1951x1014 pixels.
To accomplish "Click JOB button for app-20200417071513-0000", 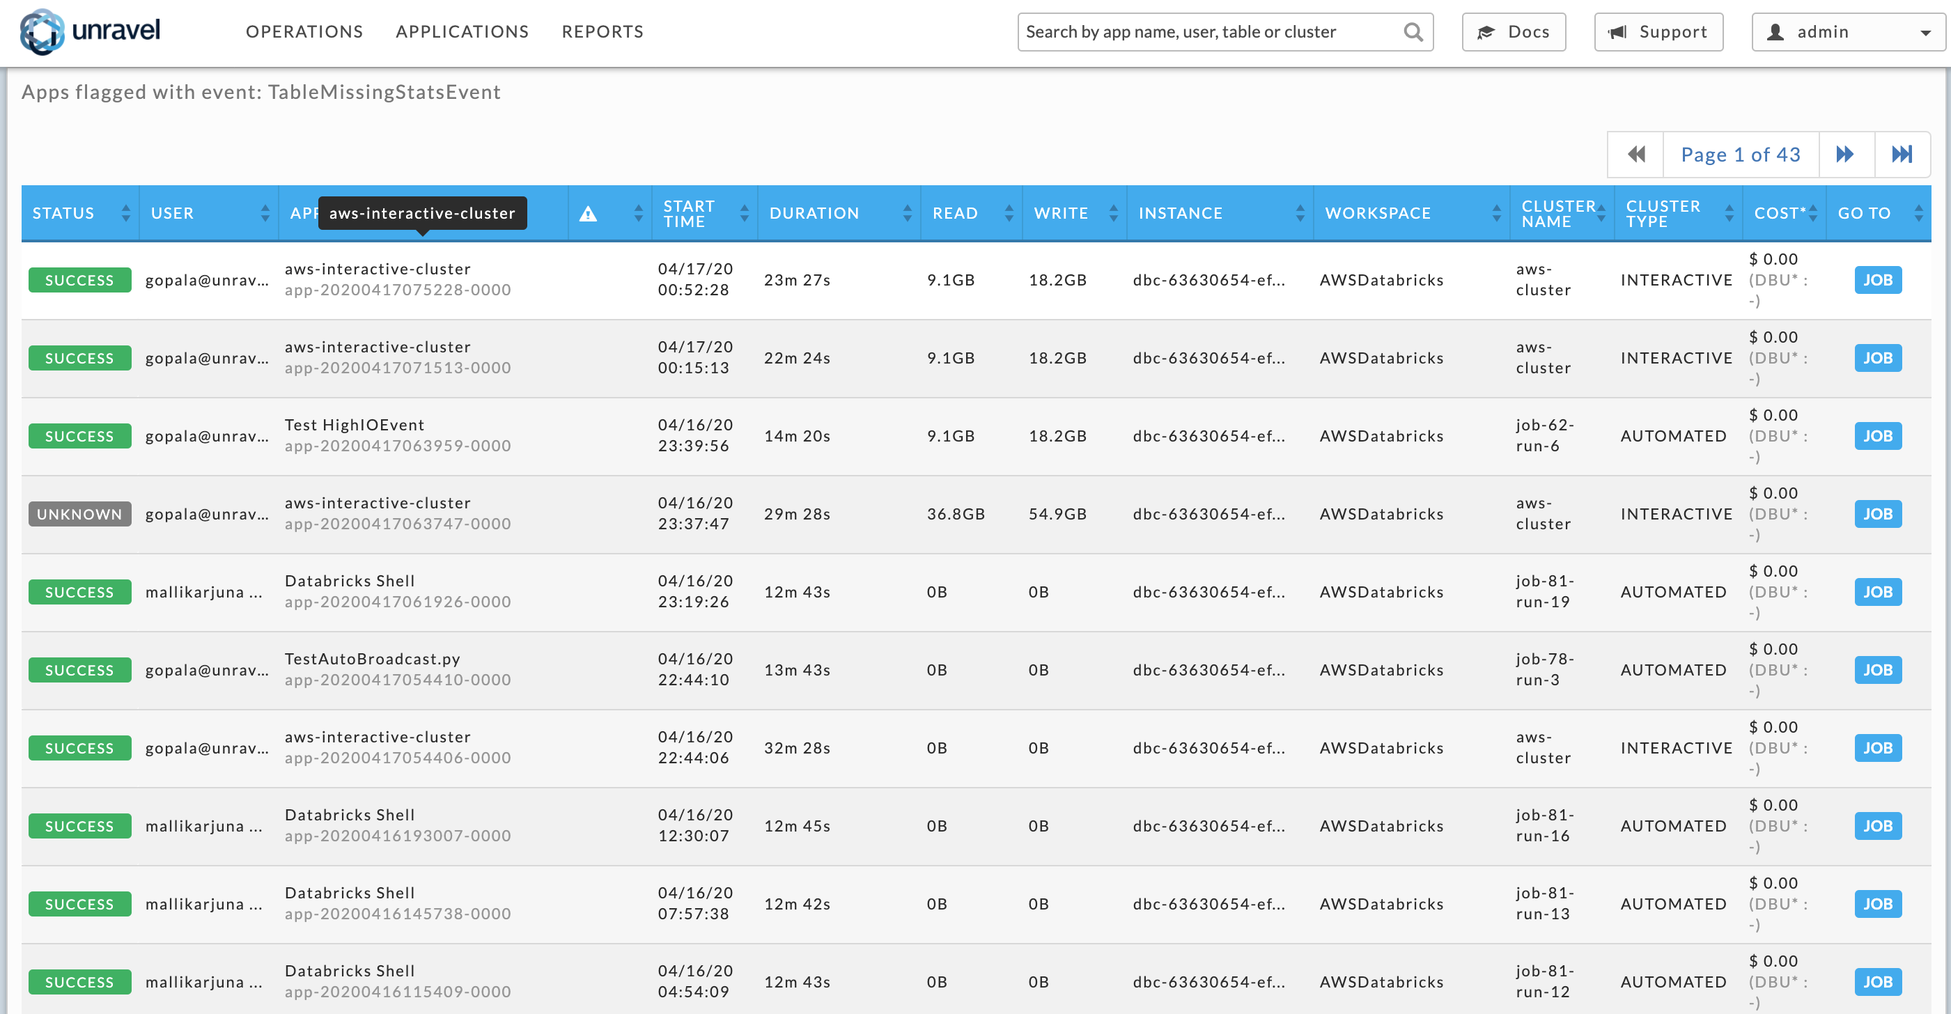I will [x=1878, y=358].
